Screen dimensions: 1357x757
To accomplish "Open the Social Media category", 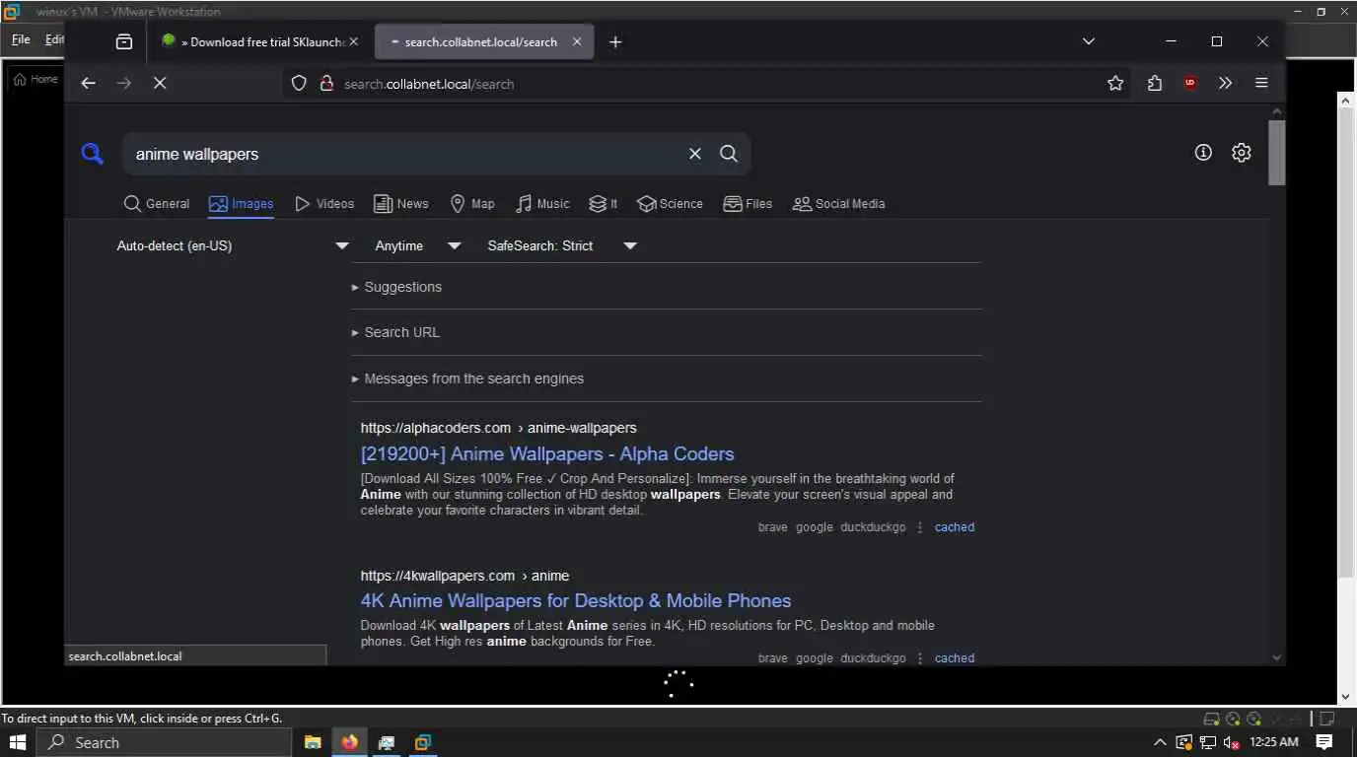I will tap(838, 204).
